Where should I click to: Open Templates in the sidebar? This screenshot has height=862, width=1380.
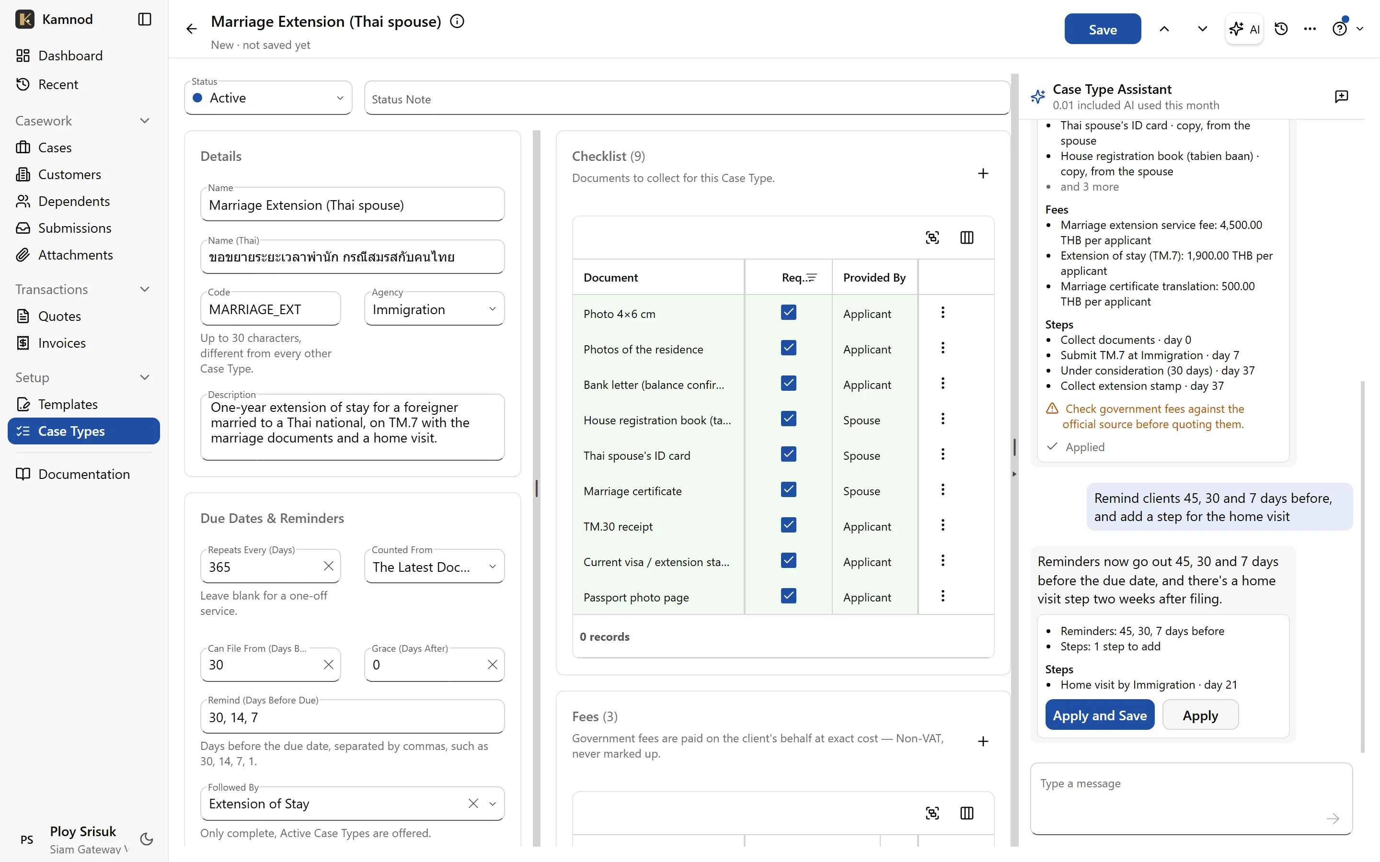click(84, 404)
